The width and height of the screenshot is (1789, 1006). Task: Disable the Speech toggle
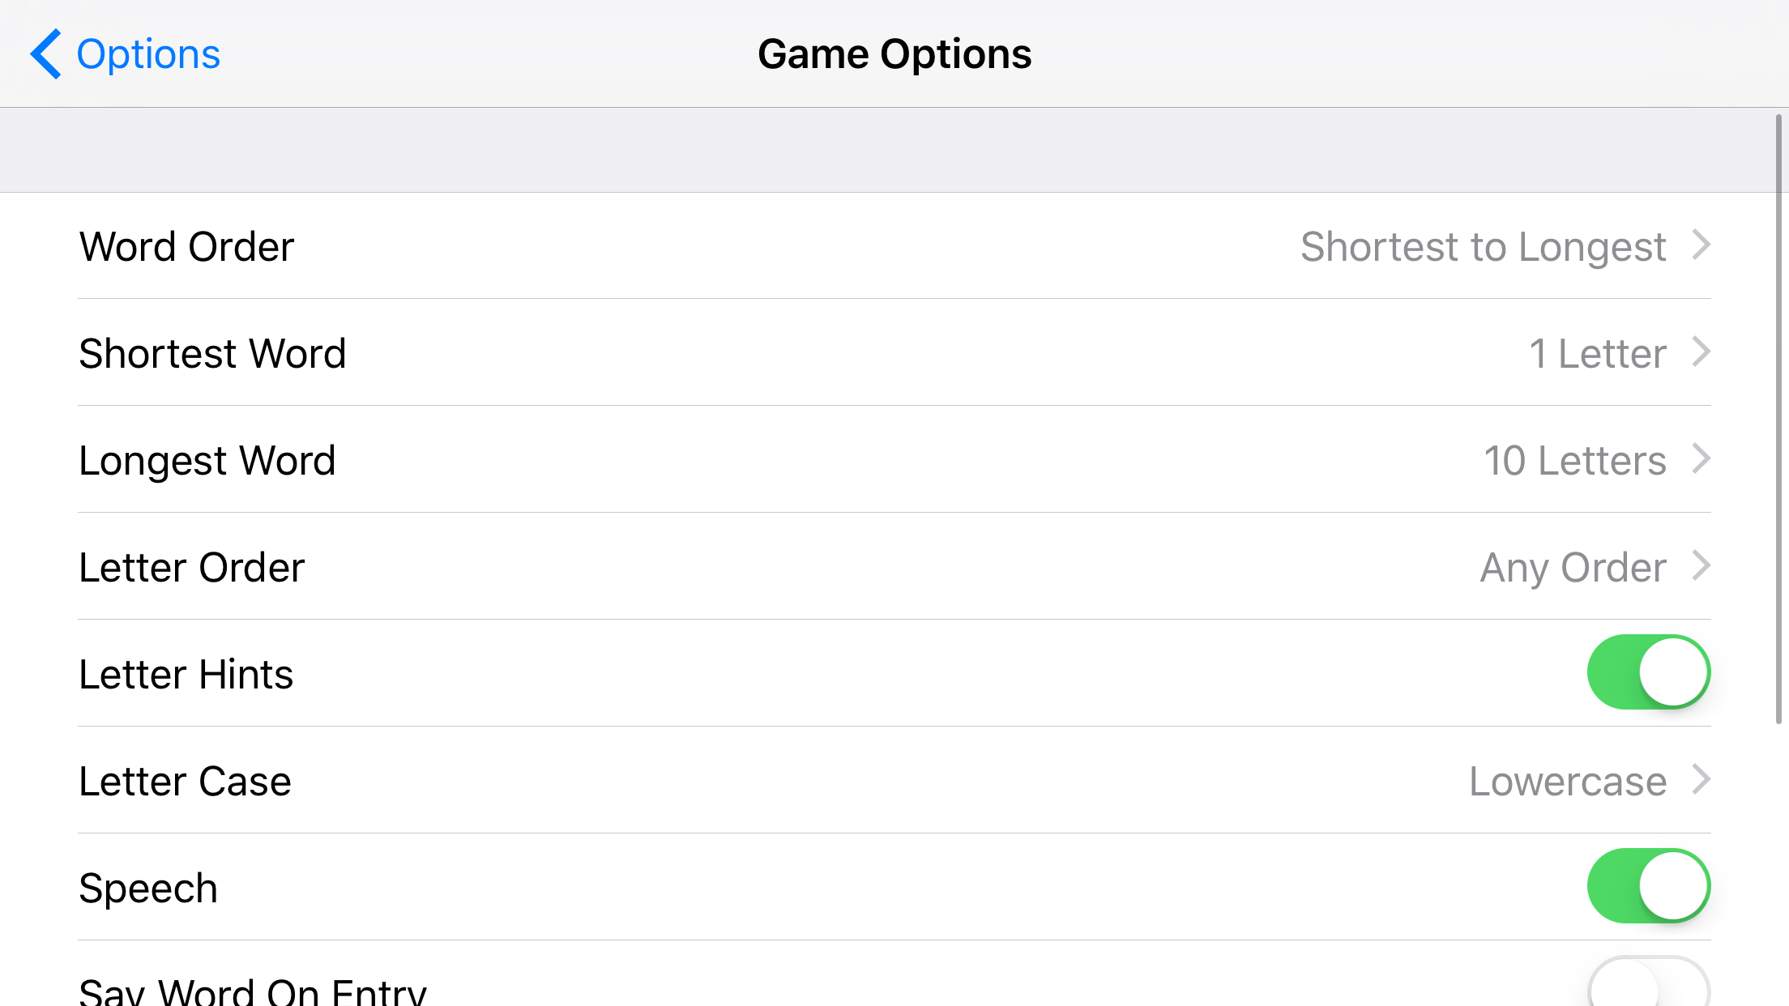pos(1648,886)
